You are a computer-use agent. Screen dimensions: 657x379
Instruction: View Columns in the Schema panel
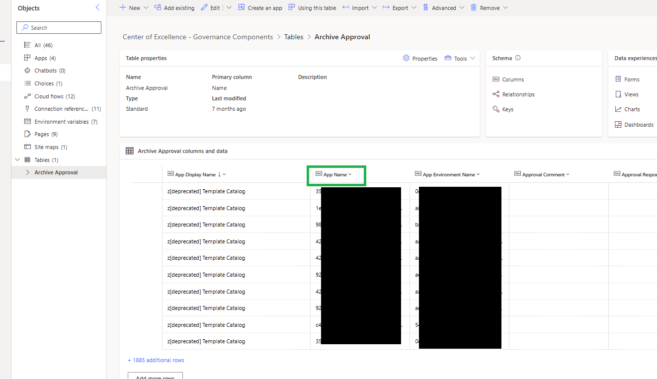512,79
